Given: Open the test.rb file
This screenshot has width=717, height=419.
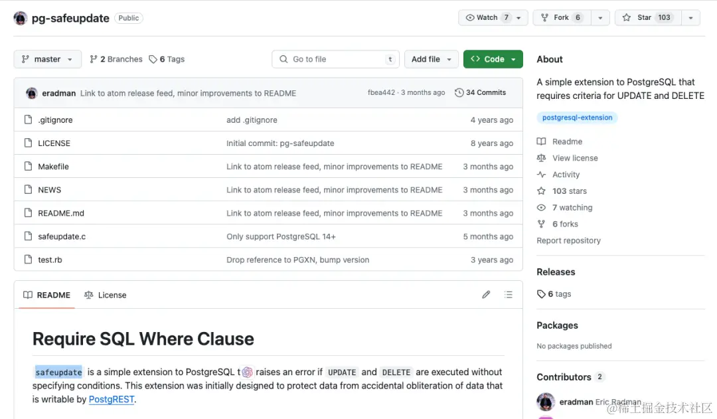Looking at the screenshot, I should coord(50,260).
